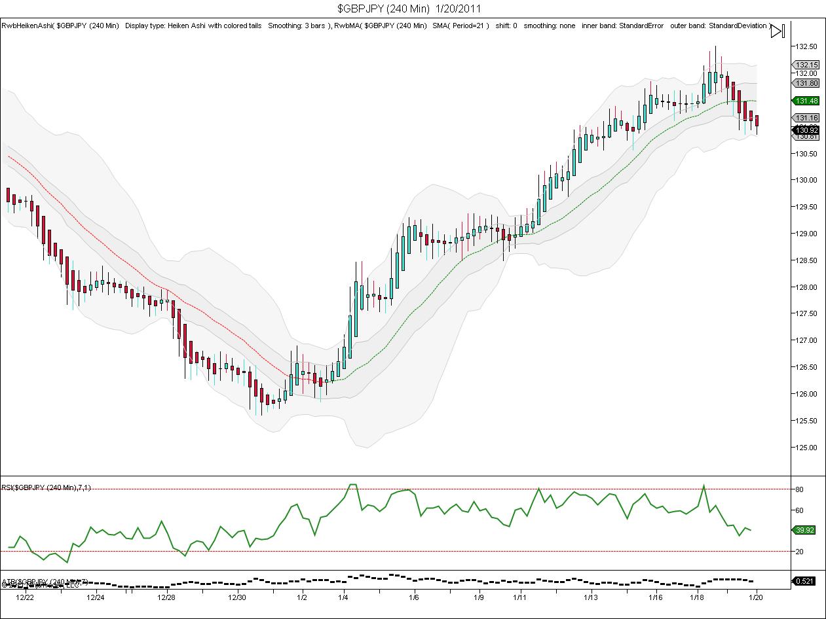Select the RSI($GBPJPY (240 Min),7,1) panel label
The height and width of the screenshot is (619, 826).
pyautogui.click(x=46, y=487)
